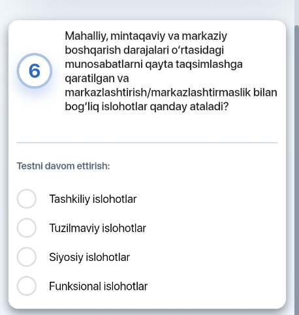Image resolution: width=299 pixels, height=315 pixels.
Task: Click the word 'Mahalliy' in the question
Action: point(85,36)
